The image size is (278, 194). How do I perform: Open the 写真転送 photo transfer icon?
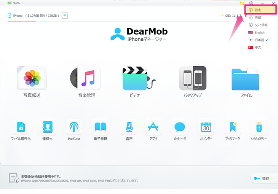click(32, 78)
